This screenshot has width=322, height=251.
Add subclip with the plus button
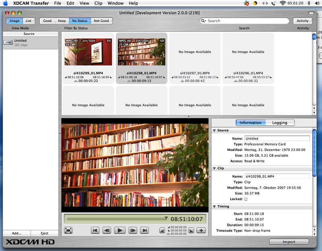(201, 230)
